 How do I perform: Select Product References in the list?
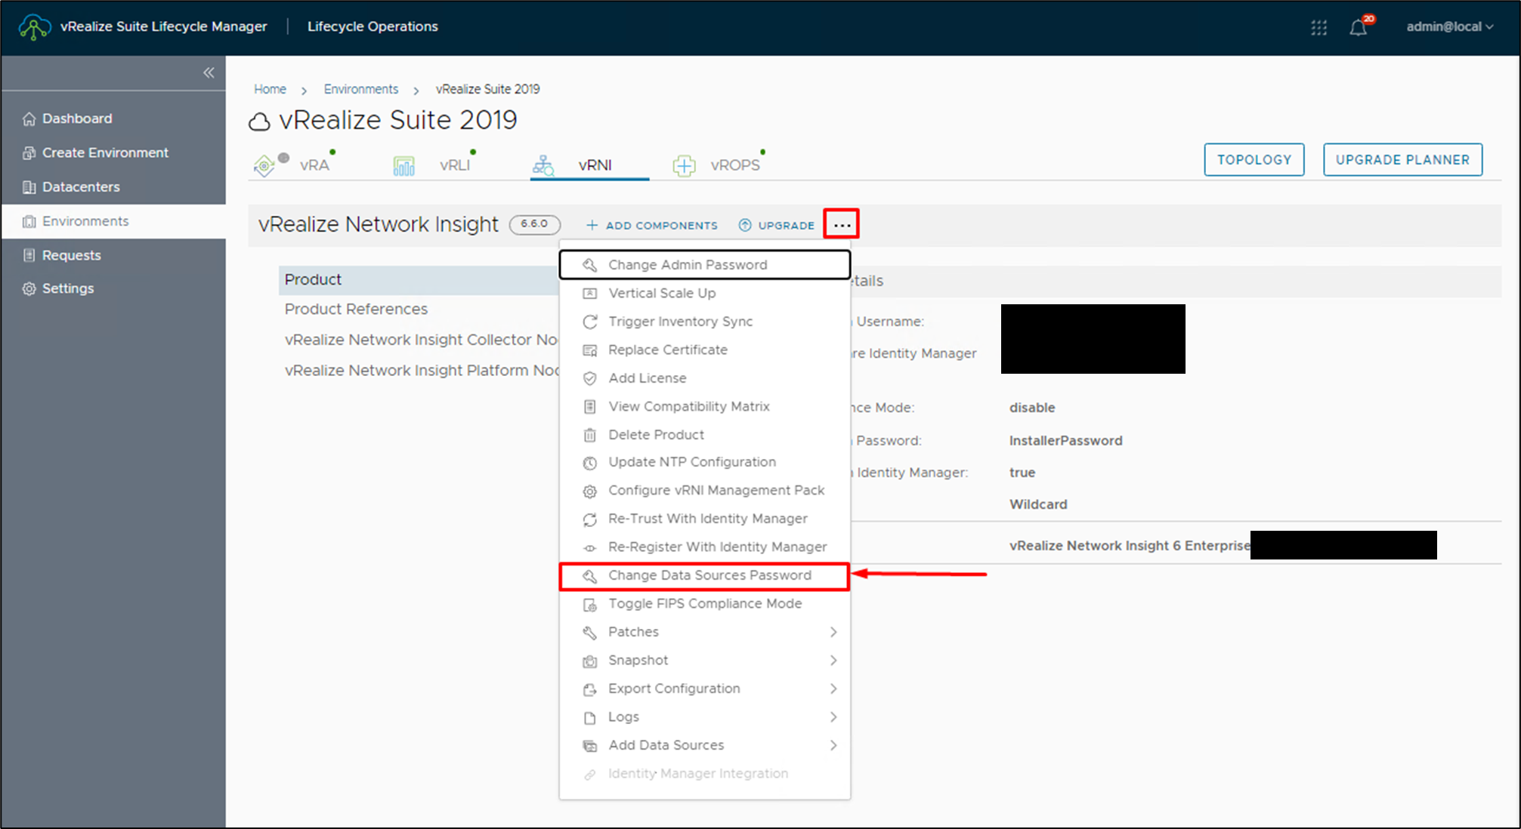click(x=356, y=310)
